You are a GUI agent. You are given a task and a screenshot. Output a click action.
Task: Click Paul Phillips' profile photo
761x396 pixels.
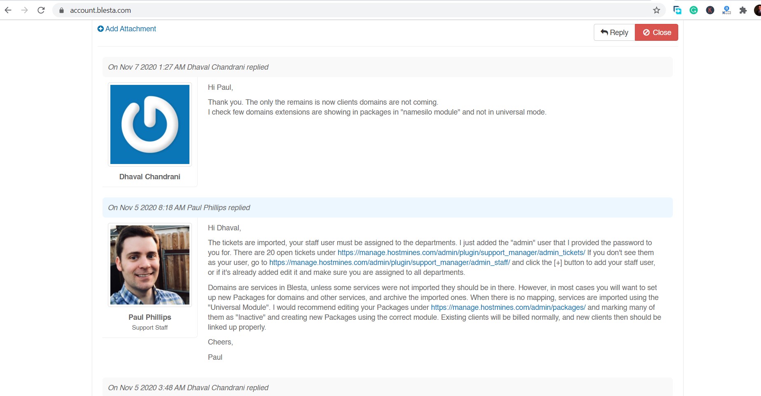click(x=150, y=265)
